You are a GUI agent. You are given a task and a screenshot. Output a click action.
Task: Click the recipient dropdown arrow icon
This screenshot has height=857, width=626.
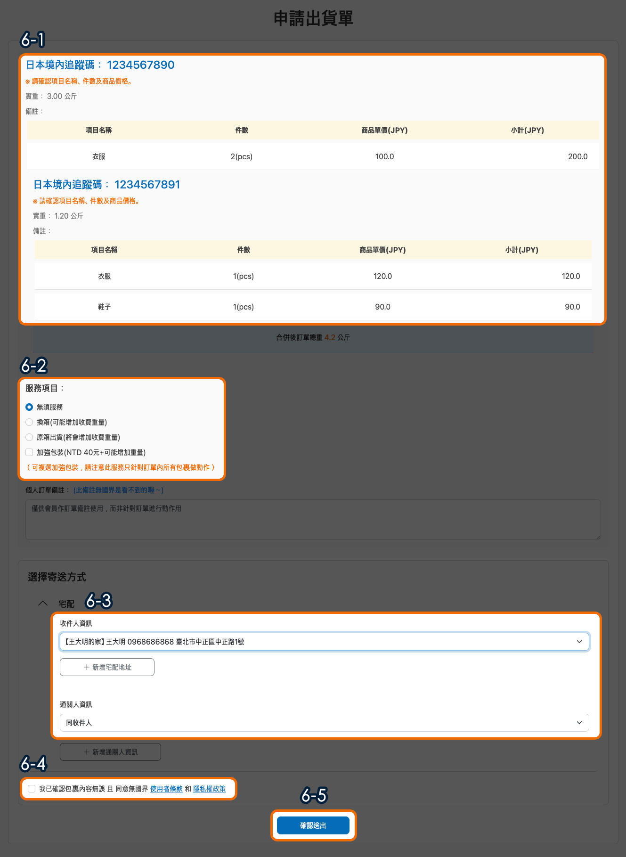579,642
